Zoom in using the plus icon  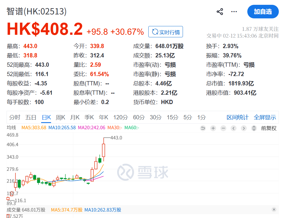click(x=213, y=128)
